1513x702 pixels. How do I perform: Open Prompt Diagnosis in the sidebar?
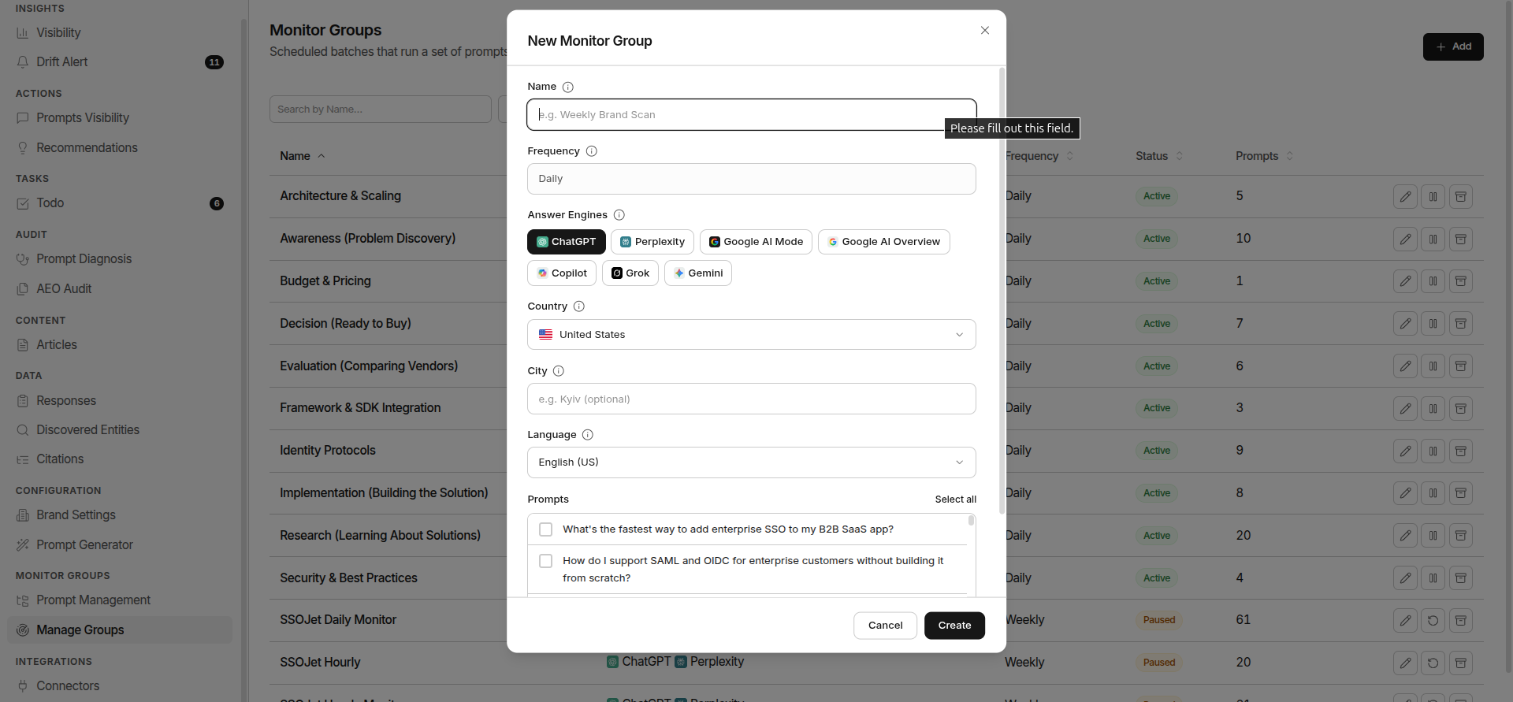tap(84, 259)
